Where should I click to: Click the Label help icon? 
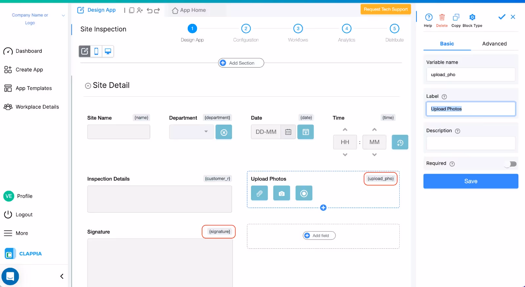click(444, 97)
